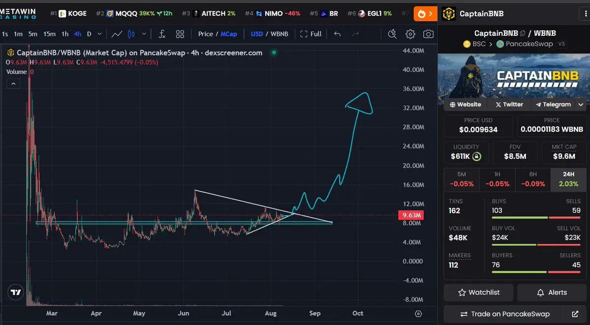
Task: Open more options beside CaptainBNB header
Action: [585, 14]
